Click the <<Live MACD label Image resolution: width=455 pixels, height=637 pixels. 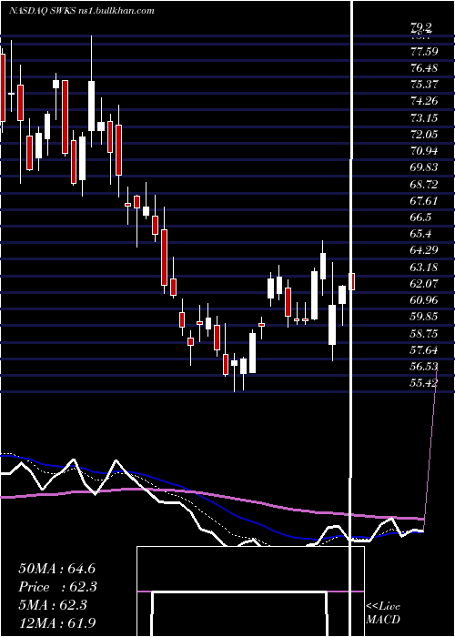click(x=383, y=613)
